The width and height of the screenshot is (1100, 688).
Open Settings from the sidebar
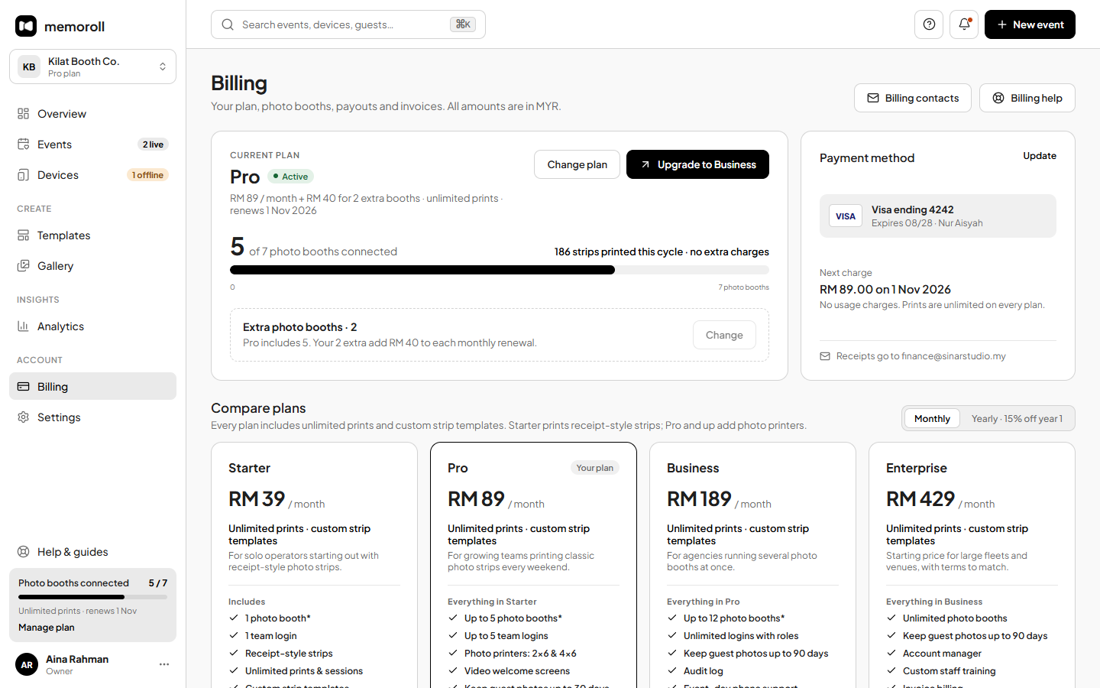[92, 417]
